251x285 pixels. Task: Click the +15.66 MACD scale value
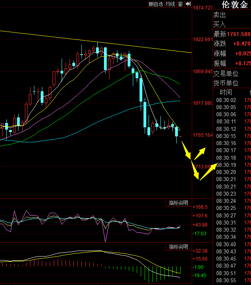[200, 259]
